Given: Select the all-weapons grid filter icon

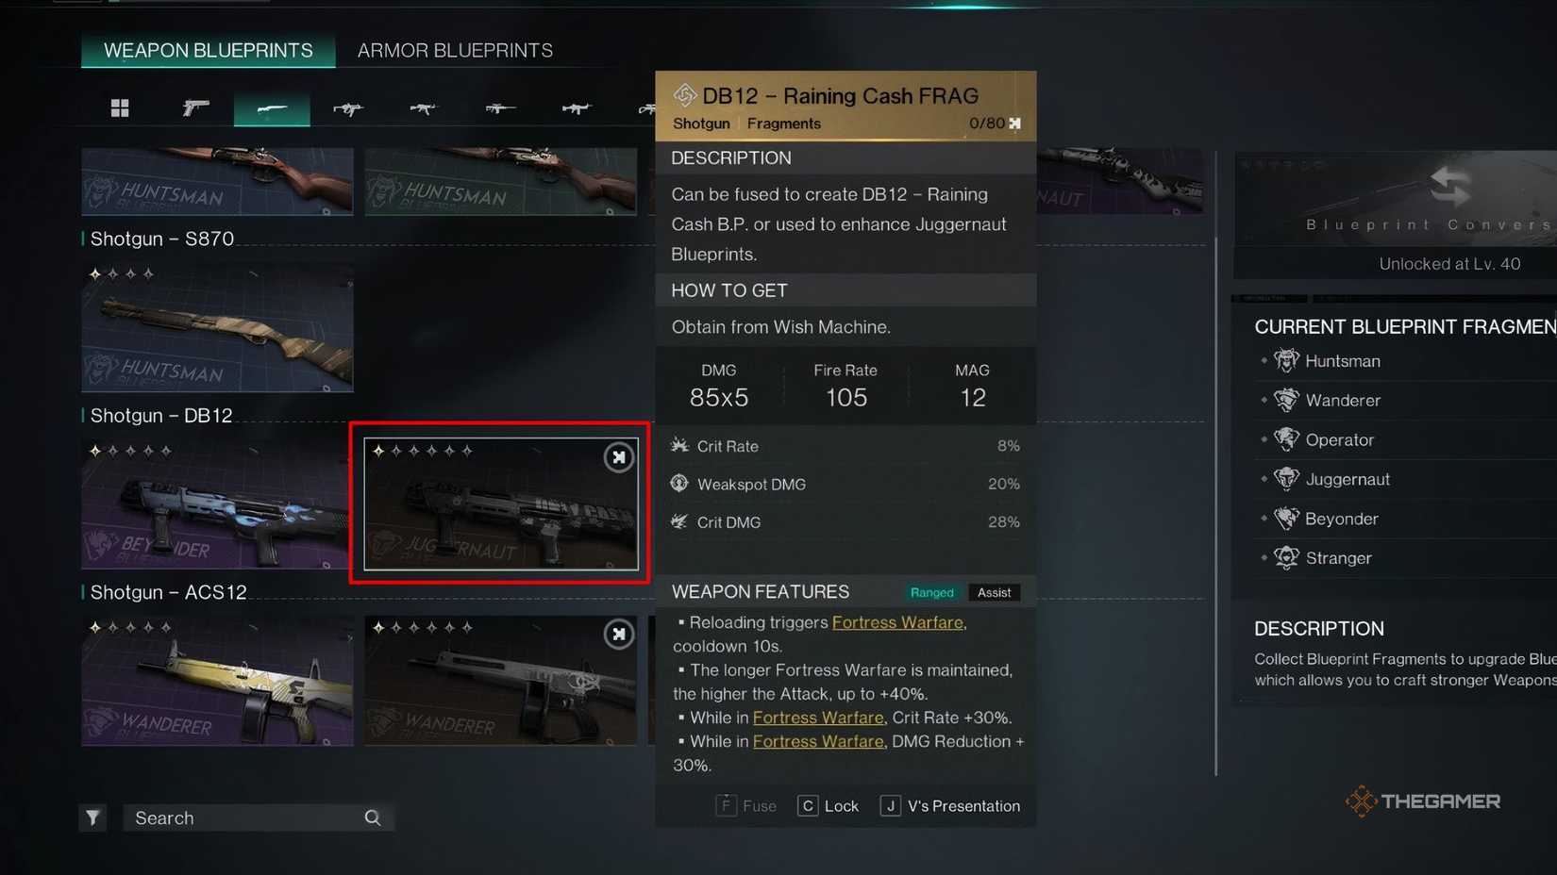Looking at the screenshot, I should tap(120, 108).
